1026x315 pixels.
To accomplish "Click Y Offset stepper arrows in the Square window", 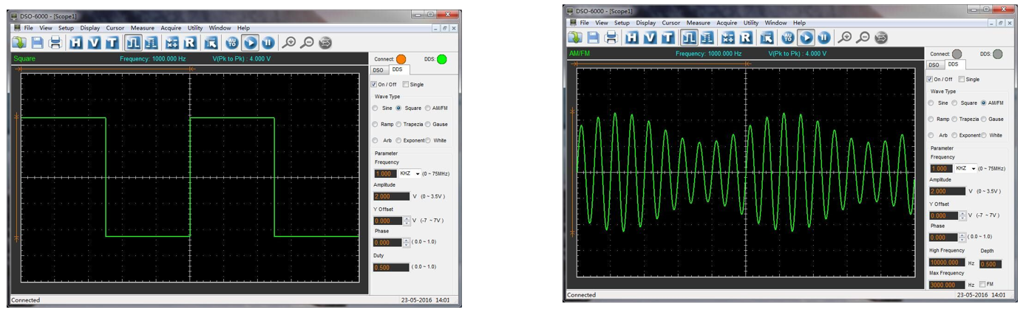I will 407,221.
